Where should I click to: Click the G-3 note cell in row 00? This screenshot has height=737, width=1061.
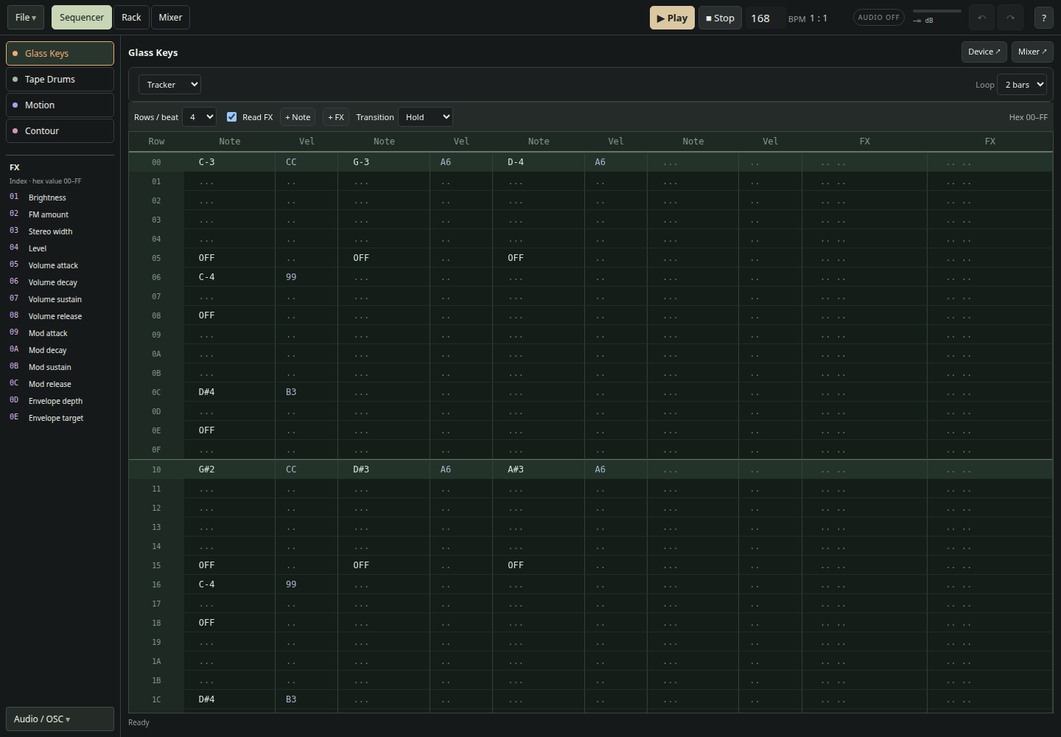pyautogui.click(x=384, y=162)
